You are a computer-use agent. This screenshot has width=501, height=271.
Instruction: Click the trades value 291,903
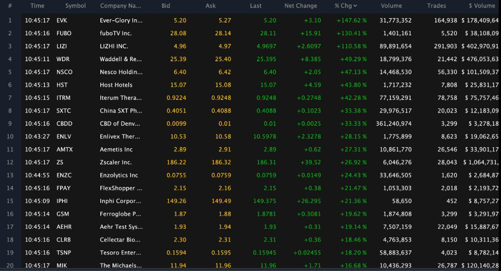point(445,46)
